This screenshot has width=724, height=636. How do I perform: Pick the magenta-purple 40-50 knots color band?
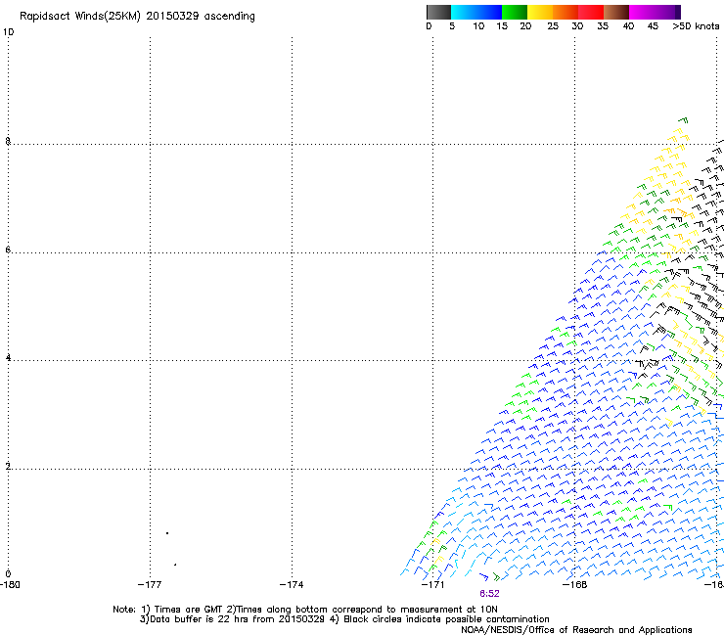[x=655, y=12]
